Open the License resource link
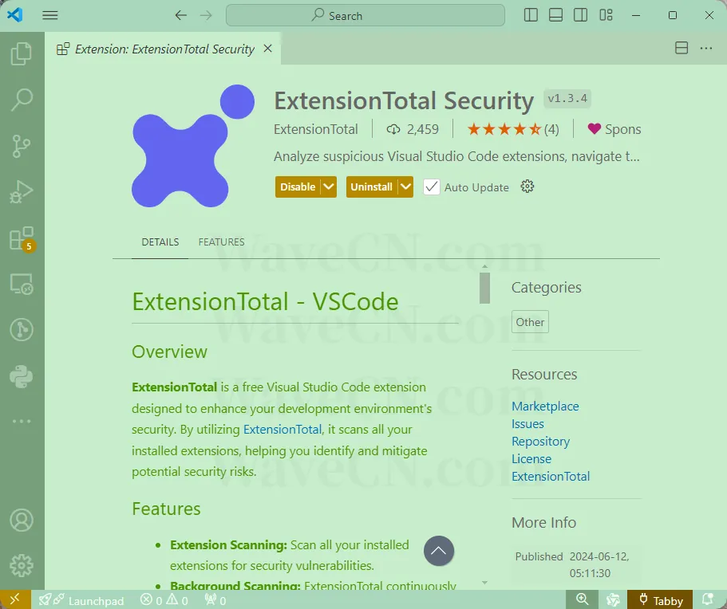Viewport: 727px width, 609px height. tap(531, 459)
